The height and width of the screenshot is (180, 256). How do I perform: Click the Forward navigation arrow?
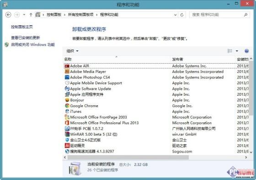pos(17,15)
